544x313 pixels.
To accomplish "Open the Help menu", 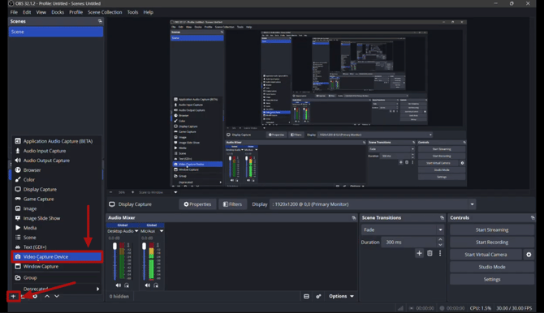I will pyautogui.click(x=148, y=12).
